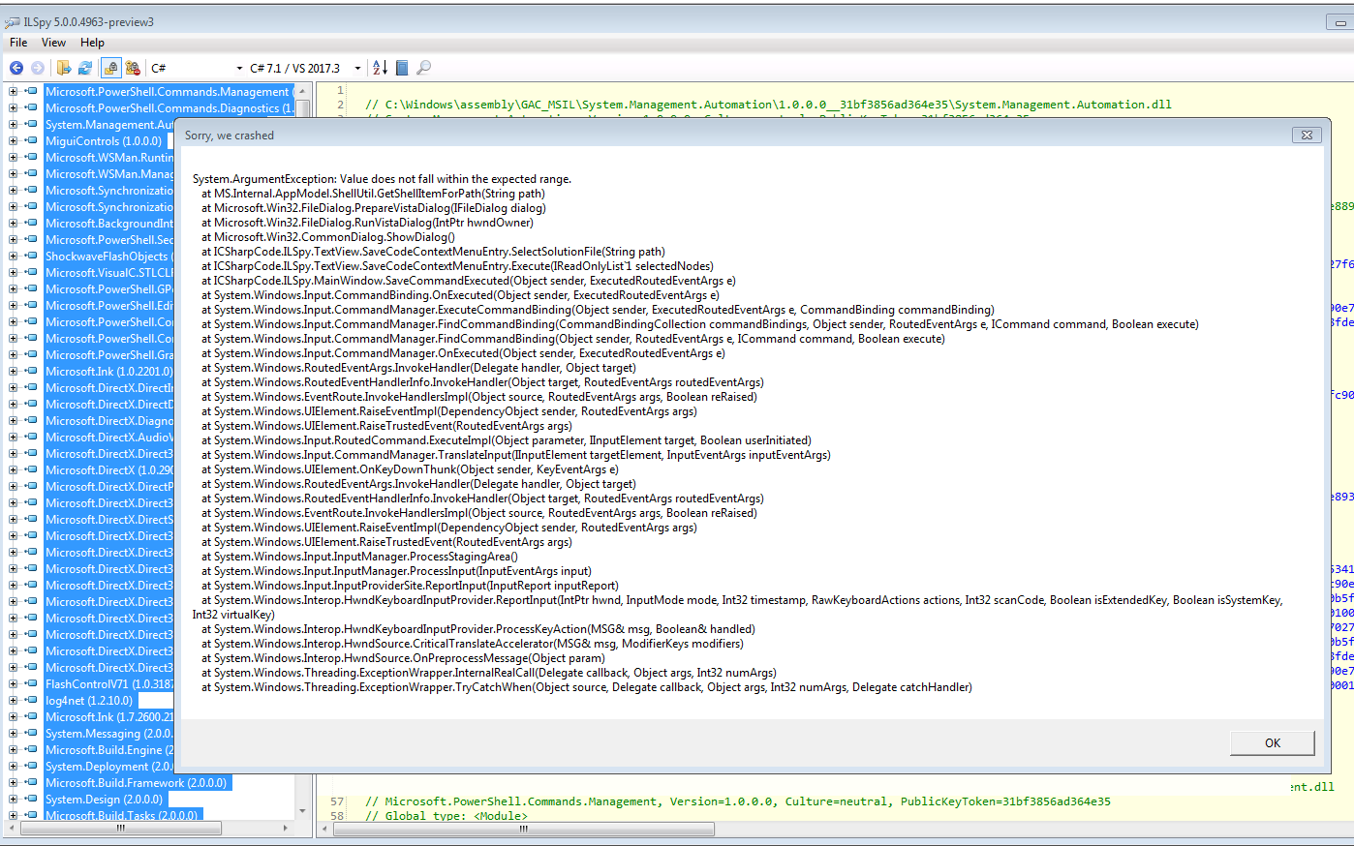Click the Back navigation arrow icon
Viewport: 1354px width, 846px height.
[x=16, y=68]
